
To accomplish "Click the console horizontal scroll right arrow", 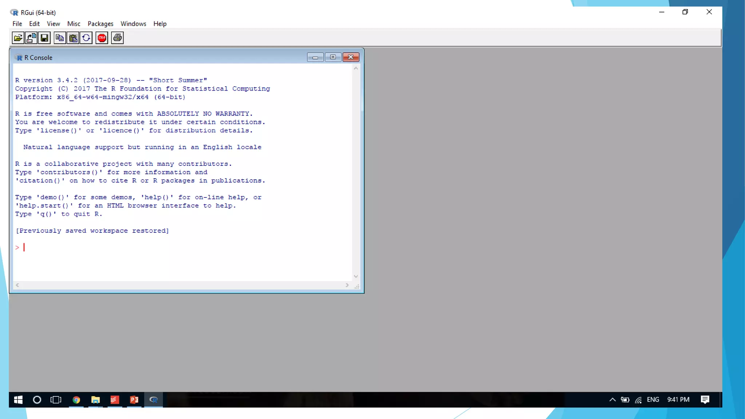I will click(347, 286).
